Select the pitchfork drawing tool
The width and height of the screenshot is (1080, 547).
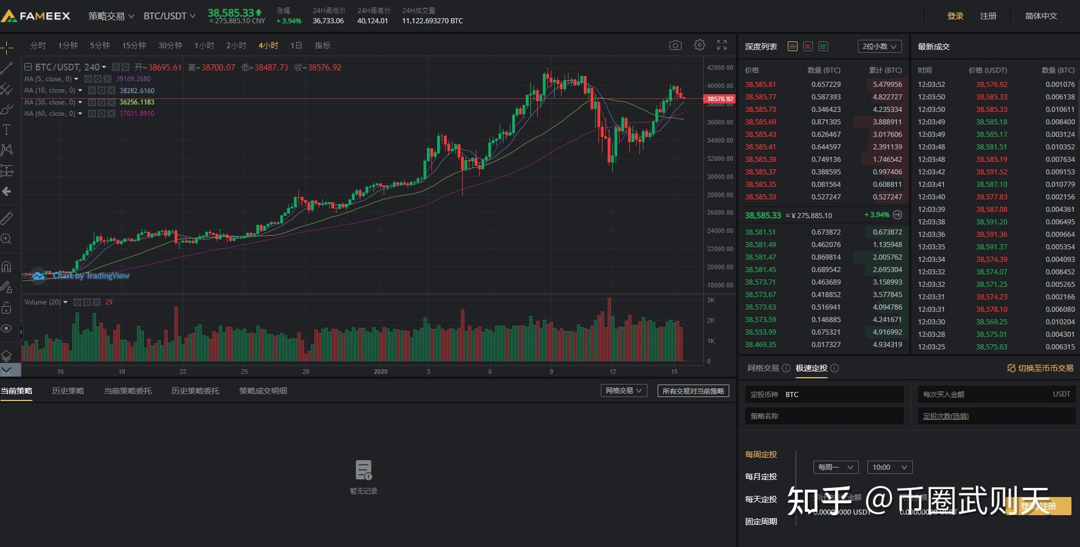point(7,89)
